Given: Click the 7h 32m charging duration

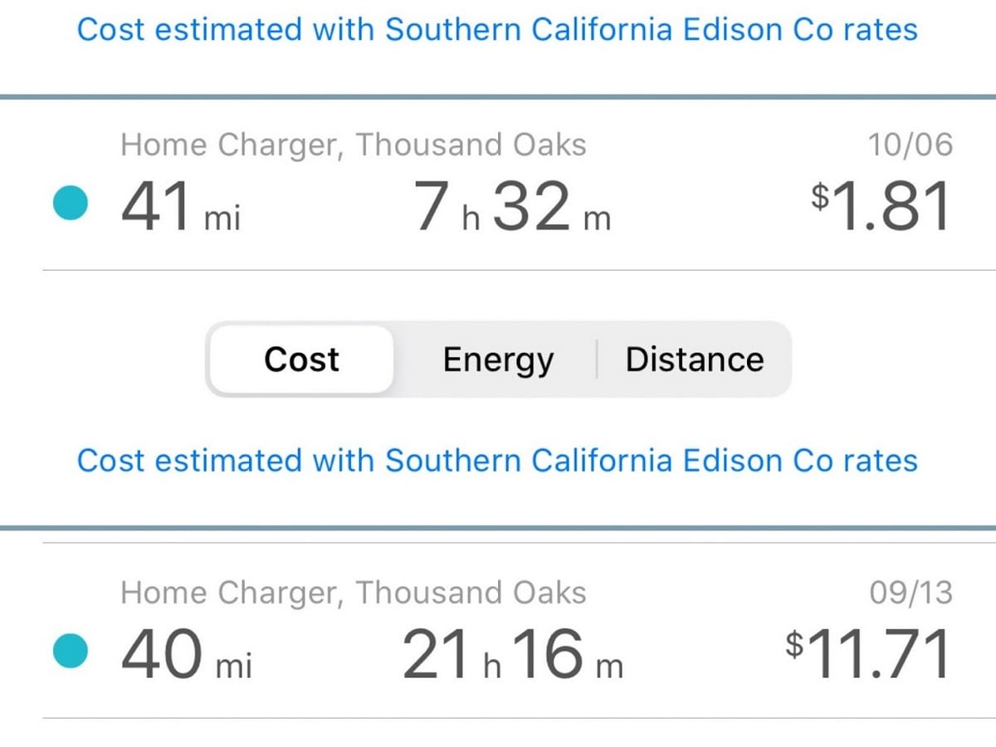Looking at the screenshot, I should [x=512, y=207].
